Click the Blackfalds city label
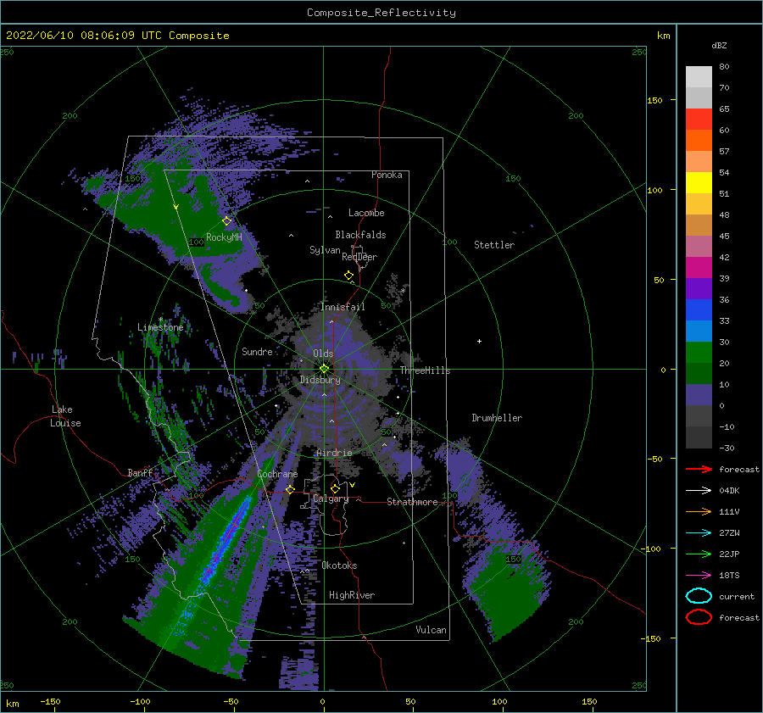 pos(360,235)
